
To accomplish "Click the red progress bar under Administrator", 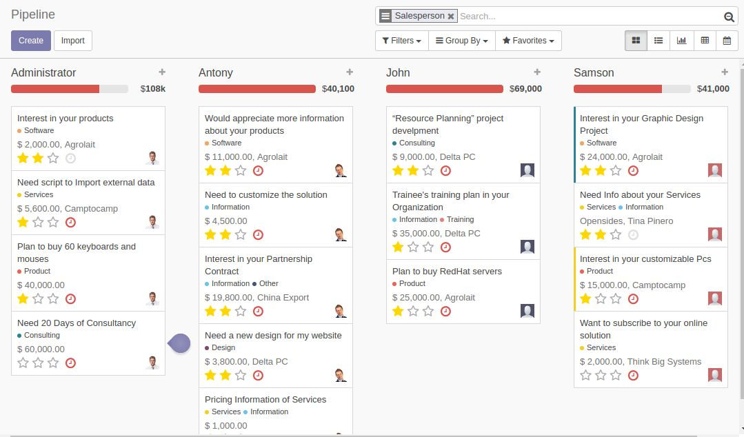I will coord(55,88).
